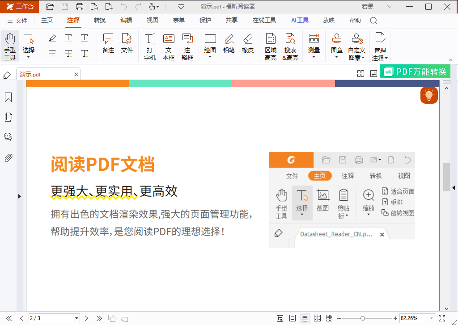Toggle single page view mode
Screen dimensions: 458x325
click(292, 318)
